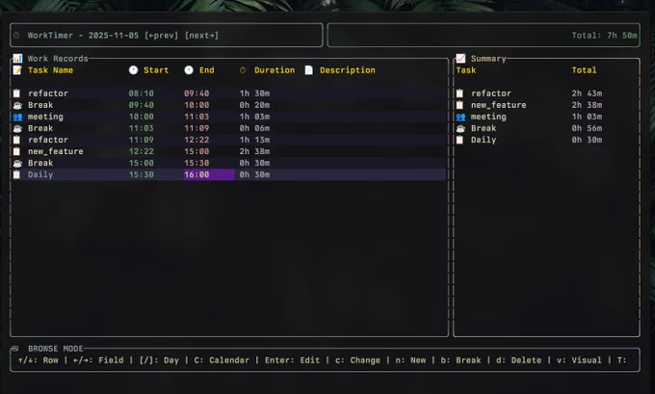
Task: Click duration 1h 30m of first refactor row
Action: tap(254, 93)
